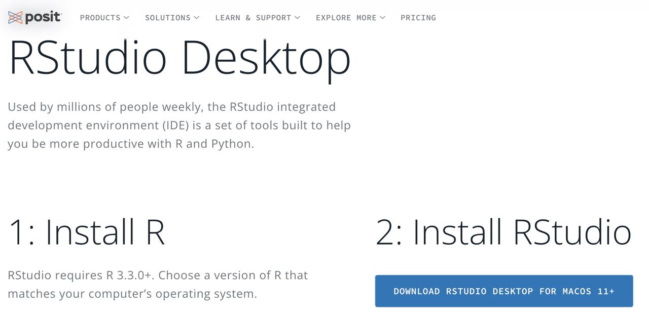Click the "Used by millions" intro paragraph
This screenshot has height=318, width=649.
(171, 107)
